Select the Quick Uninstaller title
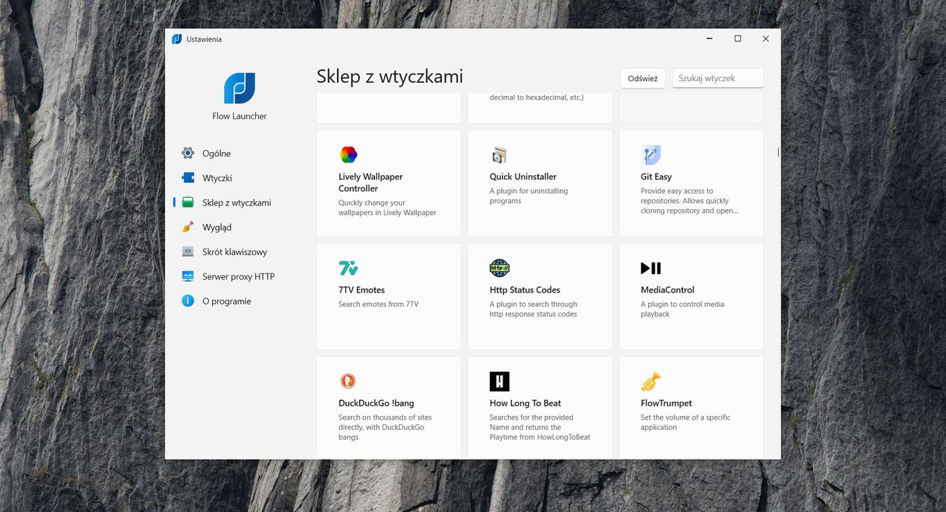Screen dimensions: 946x512 [523, 177]
